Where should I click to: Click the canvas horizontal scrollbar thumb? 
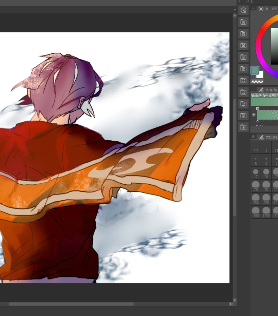click(x=71, y=304)
